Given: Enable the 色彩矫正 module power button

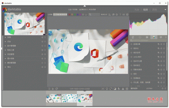Looking at the screenshot, I should (x=131, y=66).
